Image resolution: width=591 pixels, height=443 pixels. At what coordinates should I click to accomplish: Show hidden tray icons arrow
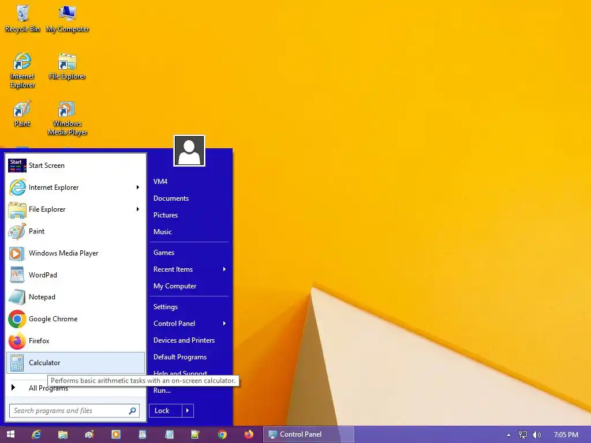pos(509,435)
